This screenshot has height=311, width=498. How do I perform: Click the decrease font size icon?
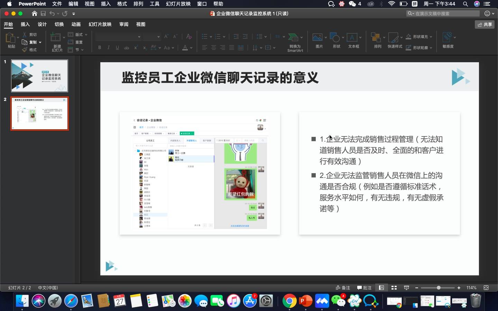[x=175, y=36]
